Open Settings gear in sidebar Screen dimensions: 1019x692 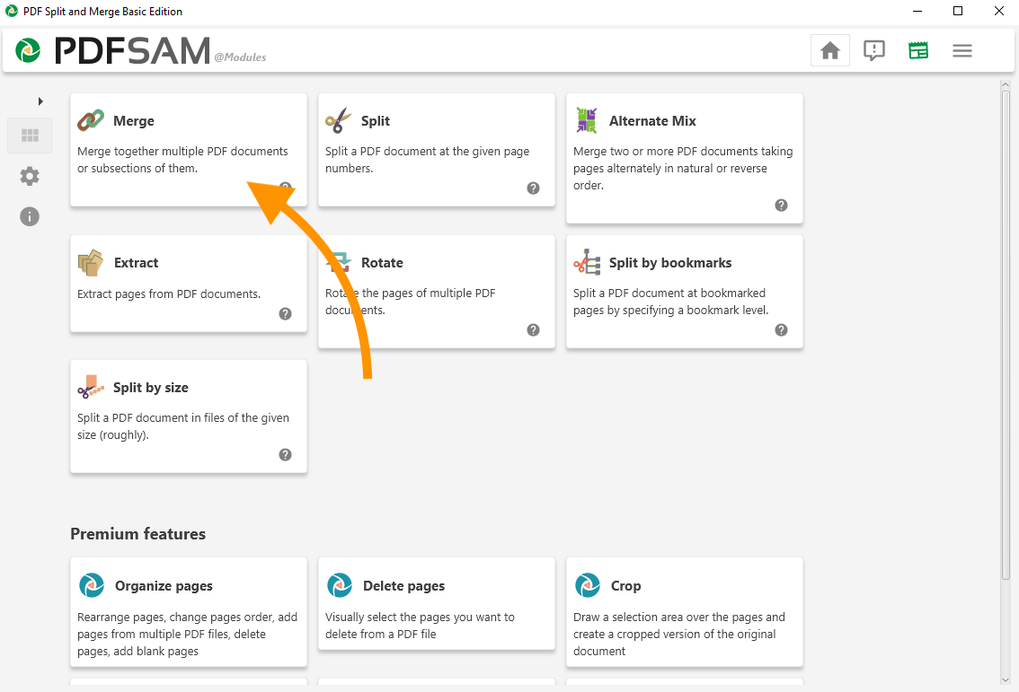tap(30, 176)
